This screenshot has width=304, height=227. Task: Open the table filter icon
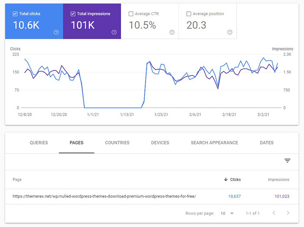[287, 161]
